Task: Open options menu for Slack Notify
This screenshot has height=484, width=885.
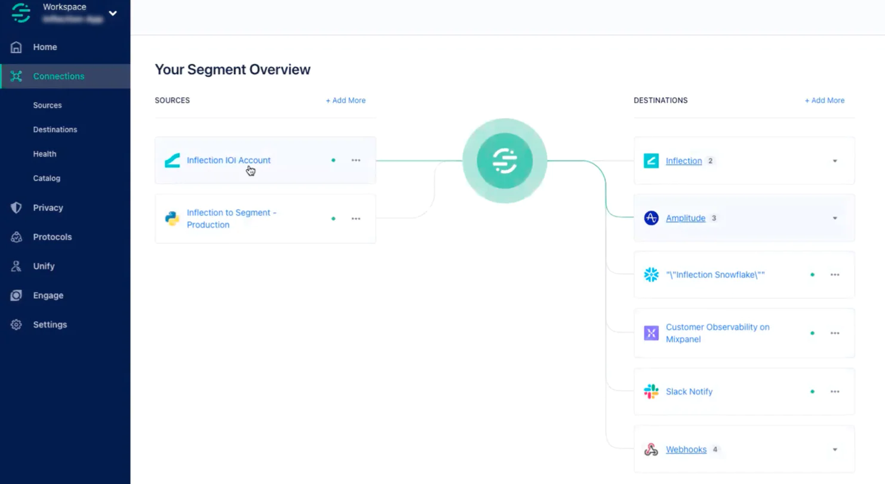Action: [x=835, y=392]
